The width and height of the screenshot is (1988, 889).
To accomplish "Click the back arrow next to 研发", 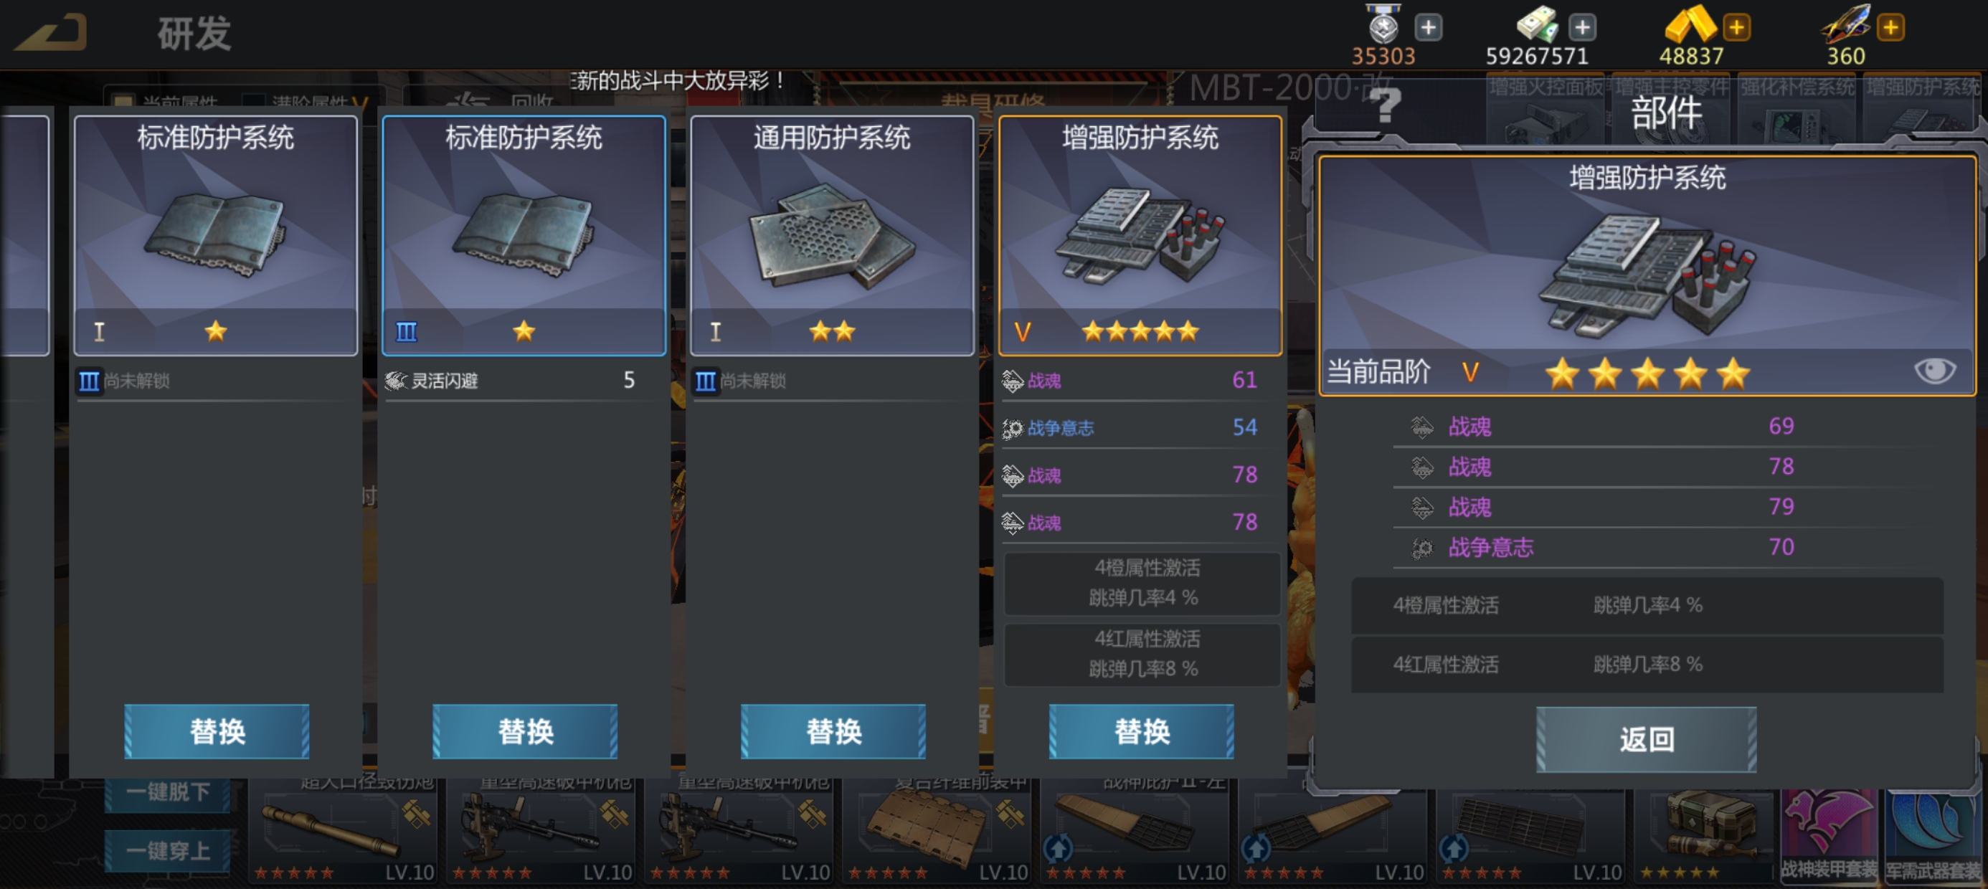I will click(x=51, y=32).
